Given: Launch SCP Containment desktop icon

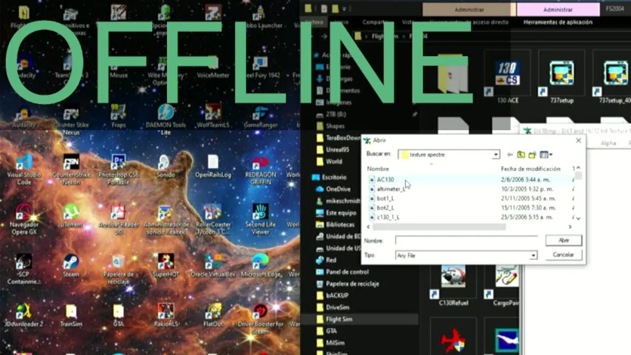Looking at the screenshot, I should pyautogui.click(x=24, y=269).
